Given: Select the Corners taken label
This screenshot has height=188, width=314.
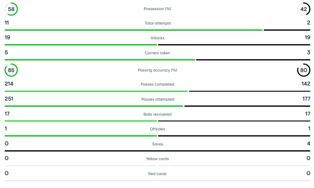Looking at the screenshot, I should pyautogui.click(x=157, y=53).
